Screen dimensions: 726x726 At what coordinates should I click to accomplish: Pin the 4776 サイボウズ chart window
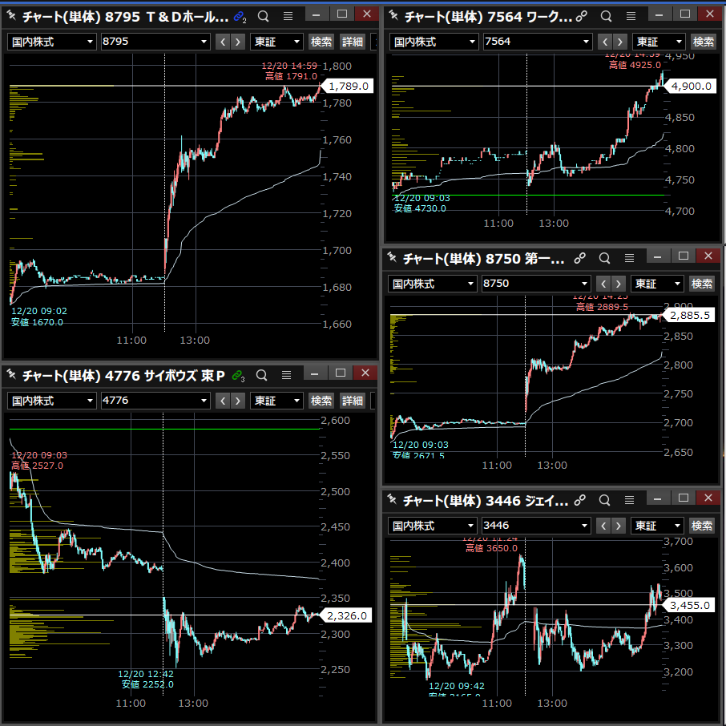[11, 375]
